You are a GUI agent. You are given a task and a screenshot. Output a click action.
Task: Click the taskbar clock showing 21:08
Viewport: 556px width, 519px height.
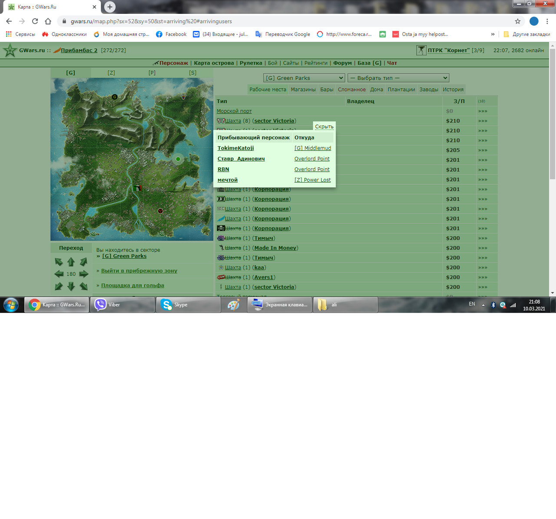pyautogui.click(x=534, y=305)
